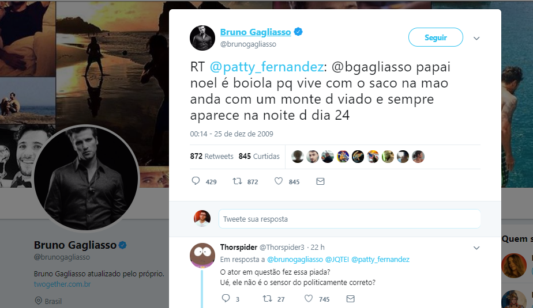This screenshot has height=308, width=533.
Task: Open Thorspider's profile avatar
Action: tap(202, 256)
